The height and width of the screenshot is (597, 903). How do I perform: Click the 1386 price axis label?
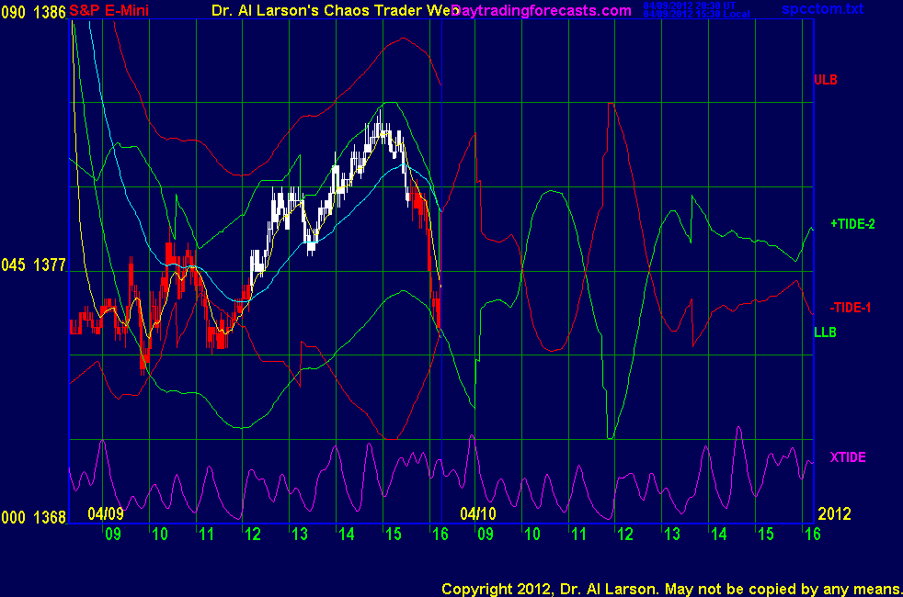[51, 10]
